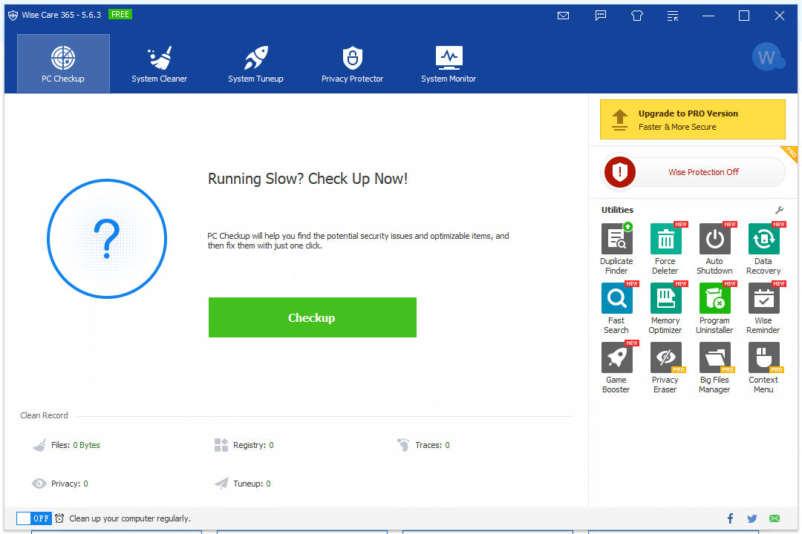Click the wrench icon beside Utilities
802x534 pixels.
(x=779, y=210)
